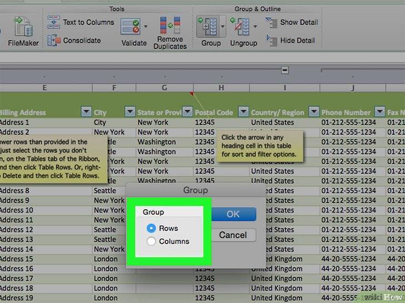Collapse the column outline minus button

tap(285, 70)
